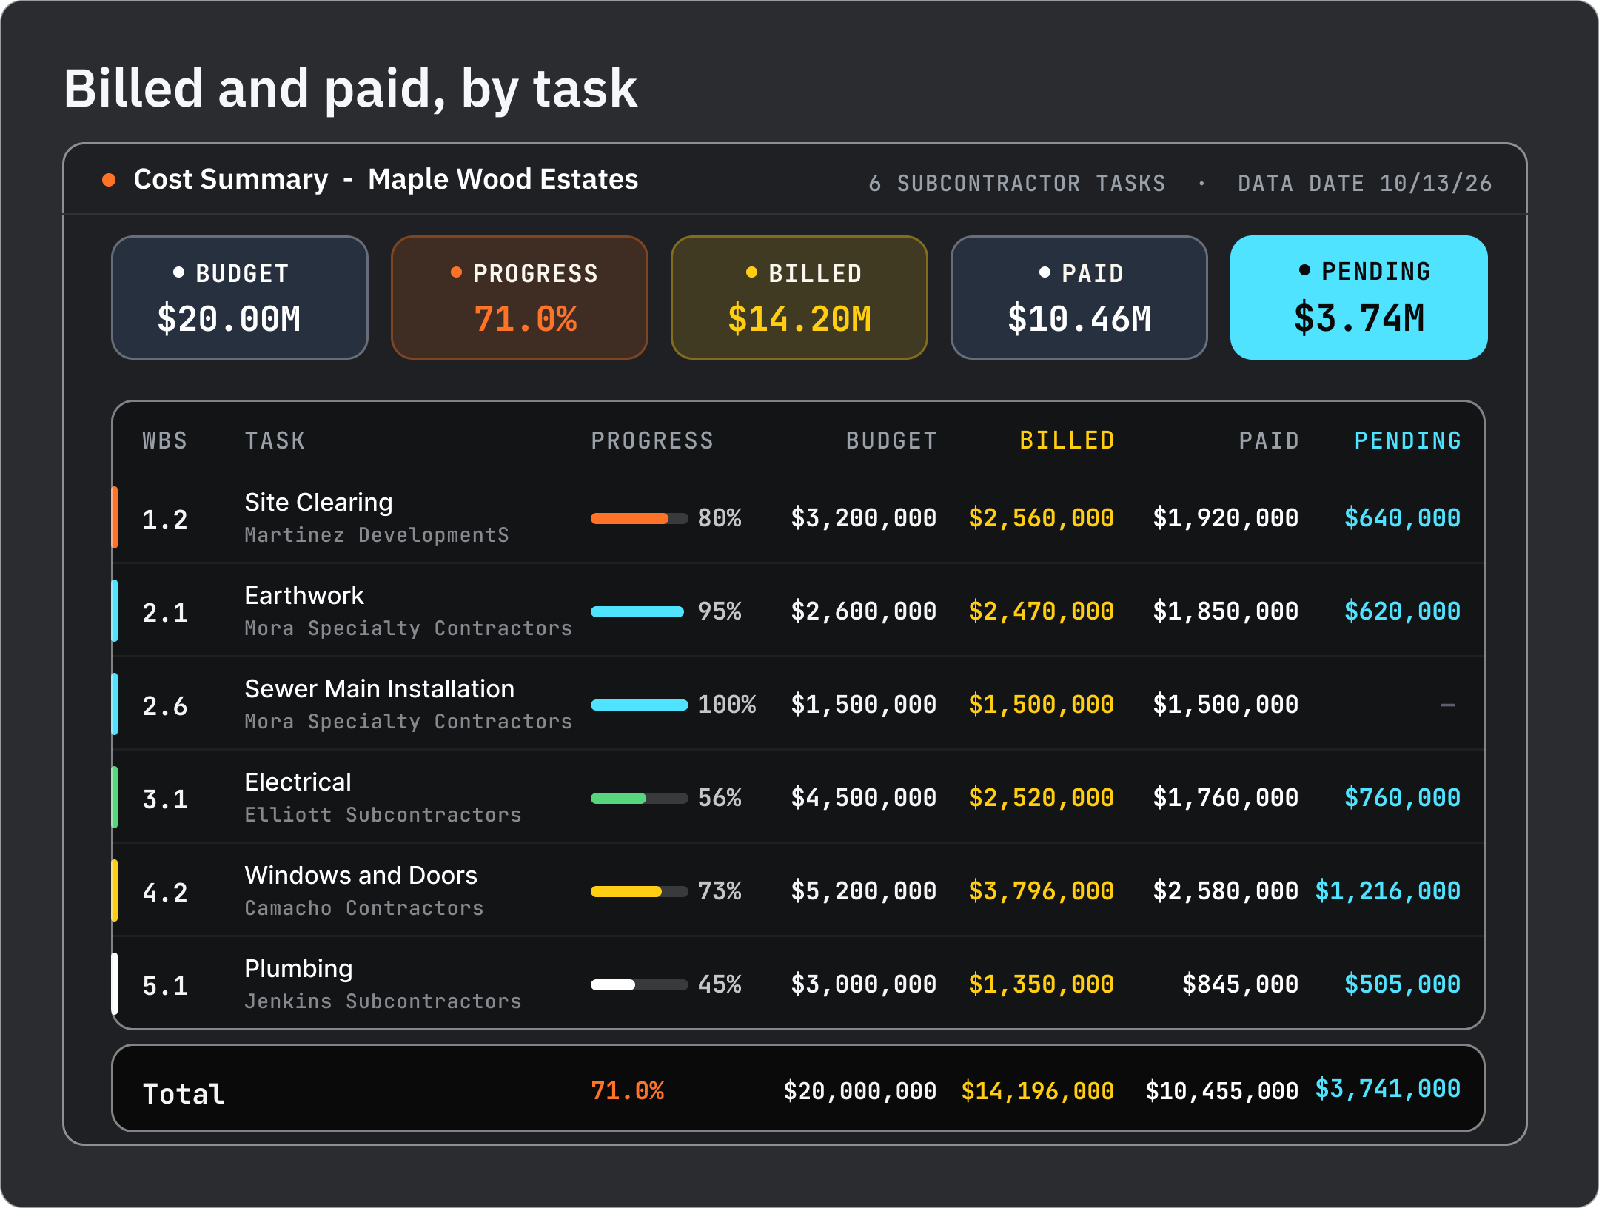Click the yellow BILLED column header
This screenshot has height=1208, width=1599.
tap(1067, 440)
